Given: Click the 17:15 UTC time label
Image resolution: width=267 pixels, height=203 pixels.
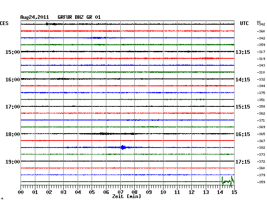Looking at the screenshot, I should [243, 161].
